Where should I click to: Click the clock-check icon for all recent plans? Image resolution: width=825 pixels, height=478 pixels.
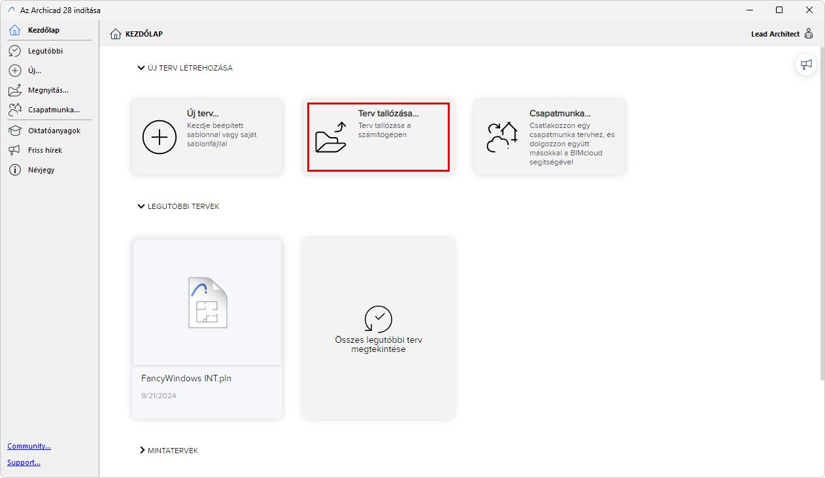(378, 319)
